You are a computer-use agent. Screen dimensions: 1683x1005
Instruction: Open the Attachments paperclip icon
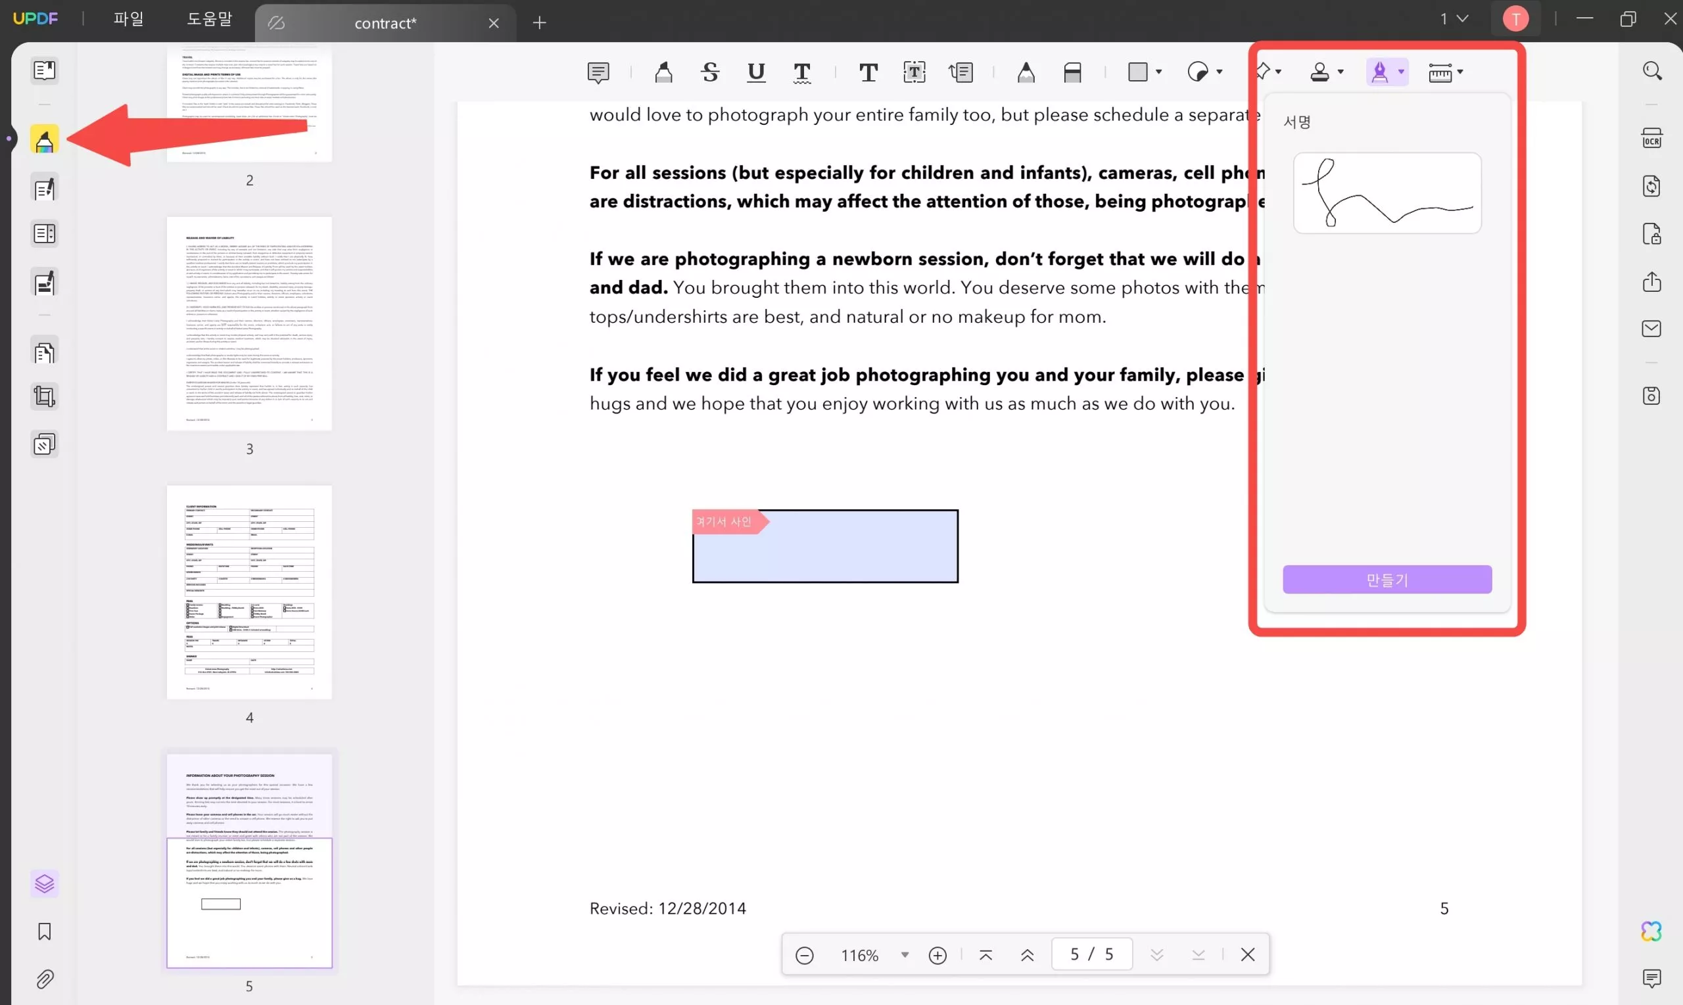pos(45,979)
